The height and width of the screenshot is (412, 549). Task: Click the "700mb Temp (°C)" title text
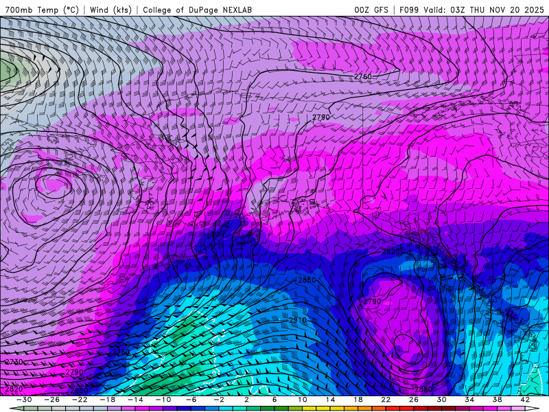(x=42, y=10)
